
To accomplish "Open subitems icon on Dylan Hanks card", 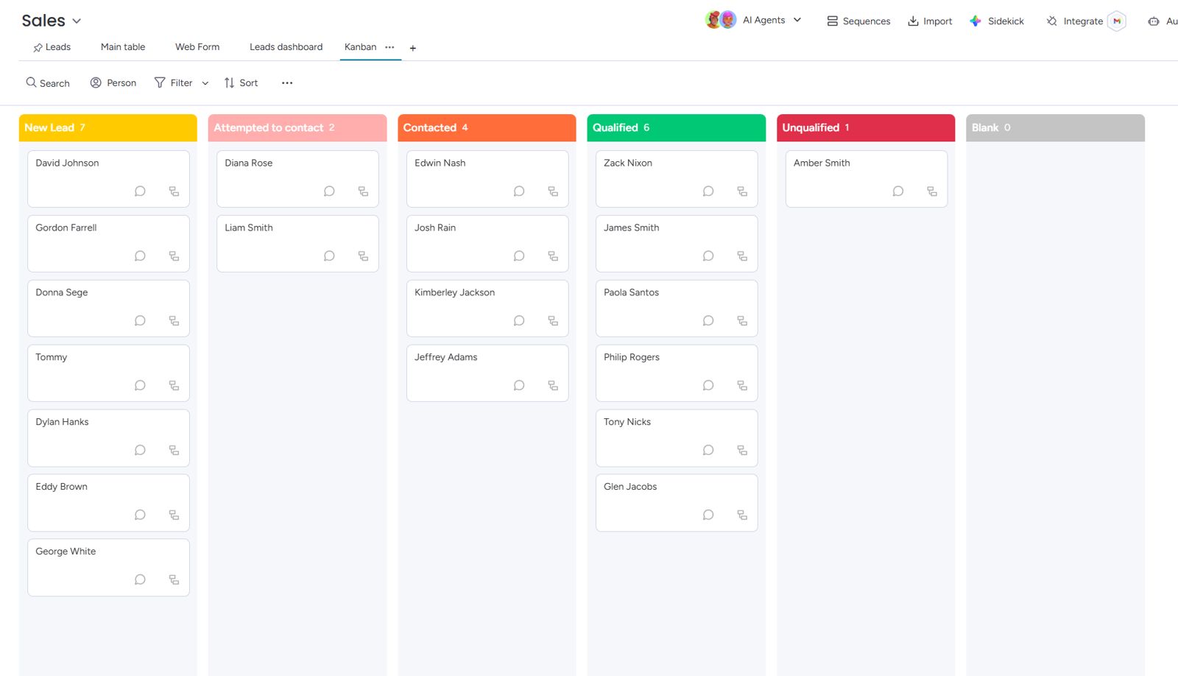I will pyautogui.click(x=174, y=451).
